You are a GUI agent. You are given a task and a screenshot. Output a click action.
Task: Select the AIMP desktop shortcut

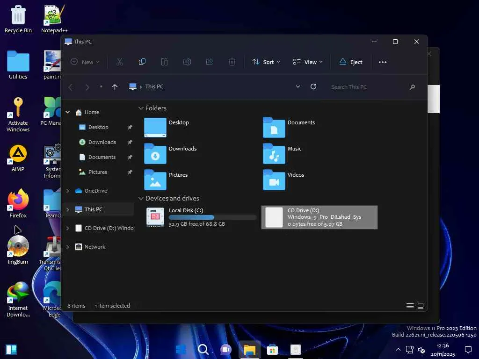pos(18,158)
